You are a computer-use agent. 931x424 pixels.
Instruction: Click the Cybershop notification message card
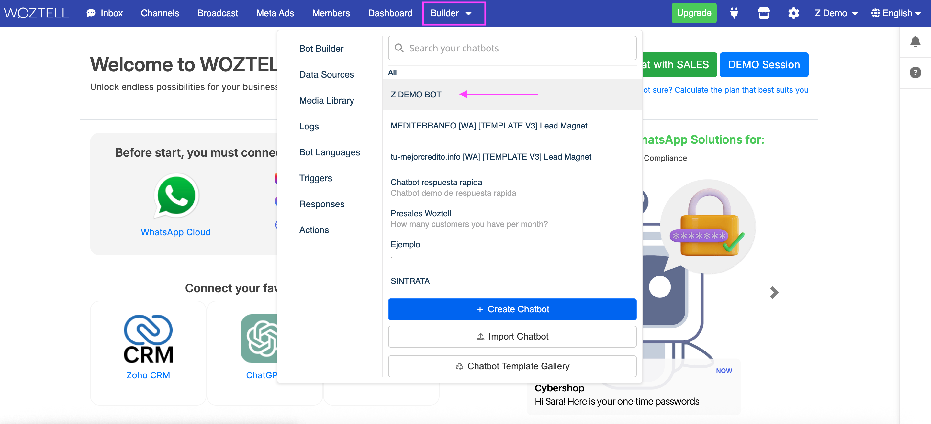tap(633, 387)
